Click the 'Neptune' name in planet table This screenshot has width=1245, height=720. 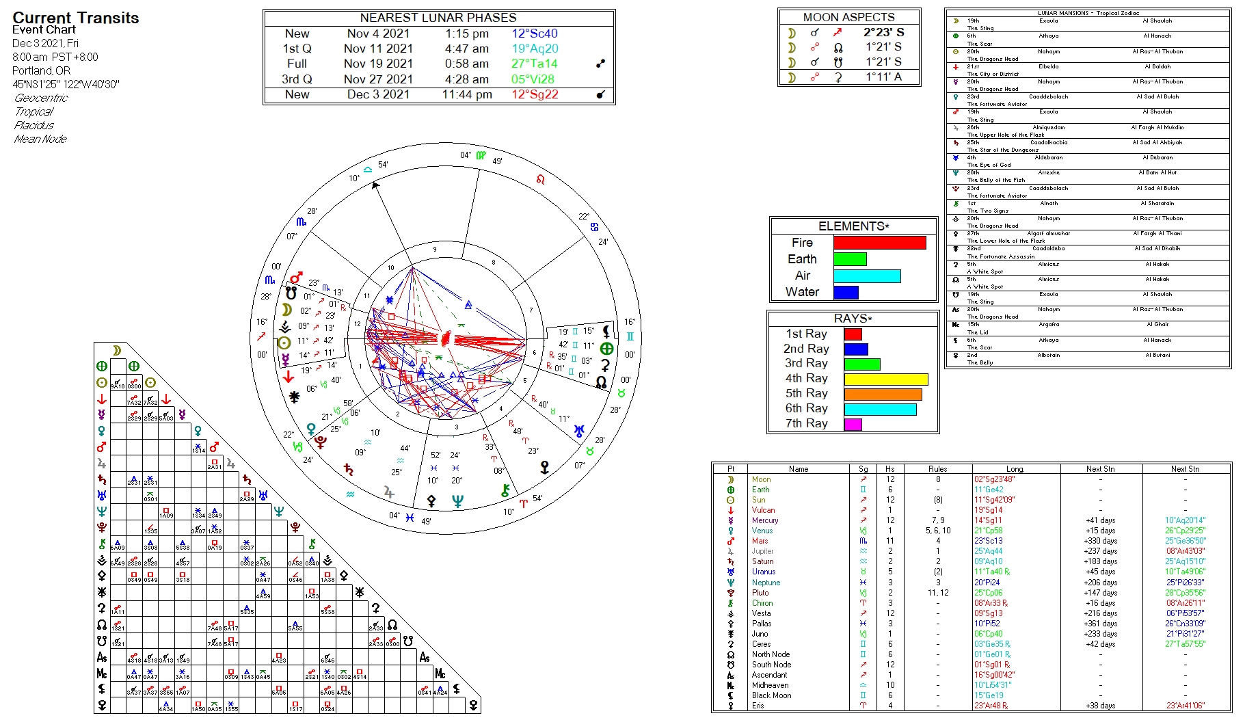766,583
